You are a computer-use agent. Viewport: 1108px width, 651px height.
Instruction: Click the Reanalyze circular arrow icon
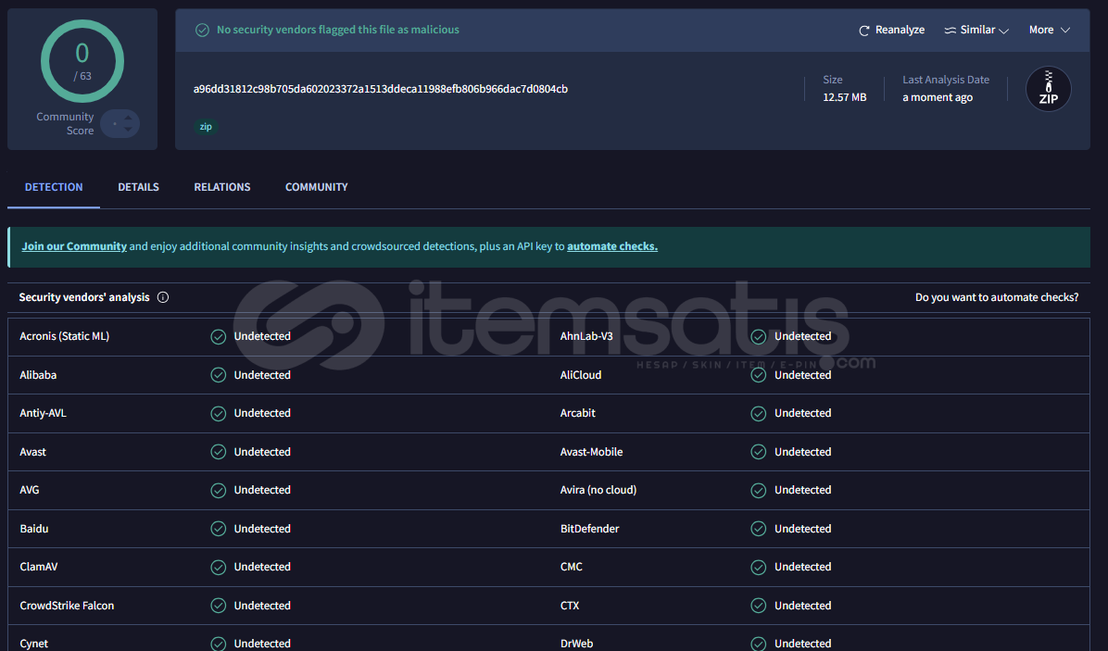(x=863, y=31)
